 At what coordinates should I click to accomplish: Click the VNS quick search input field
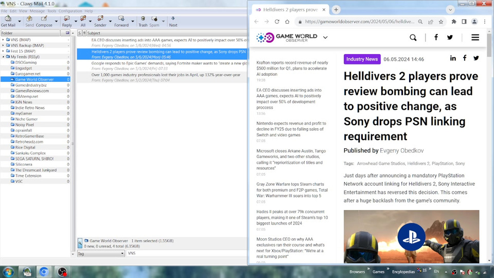pyautogui.click(x=186, y=253)
